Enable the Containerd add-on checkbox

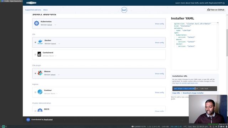coord(35,54)
